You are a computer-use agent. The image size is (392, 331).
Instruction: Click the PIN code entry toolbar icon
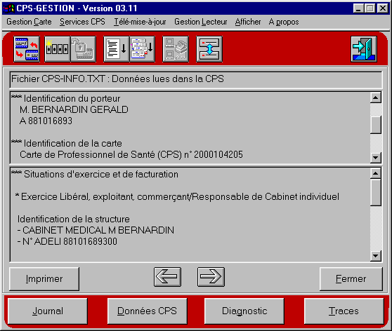click(x=57, y=49)
